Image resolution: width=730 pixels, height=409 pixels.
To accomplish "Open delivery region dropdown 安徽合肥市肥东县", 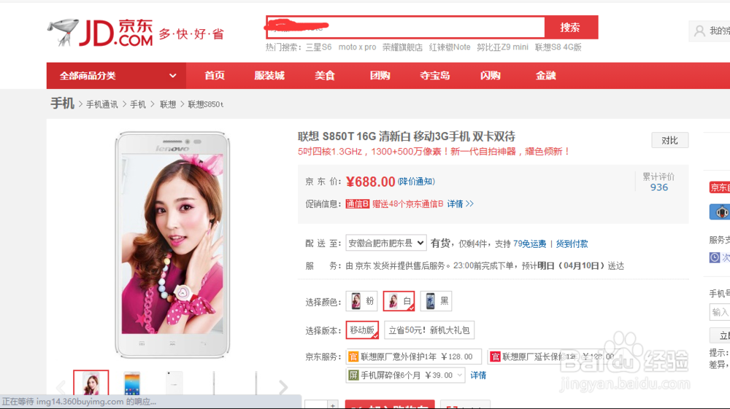I will tap(385, 243).
